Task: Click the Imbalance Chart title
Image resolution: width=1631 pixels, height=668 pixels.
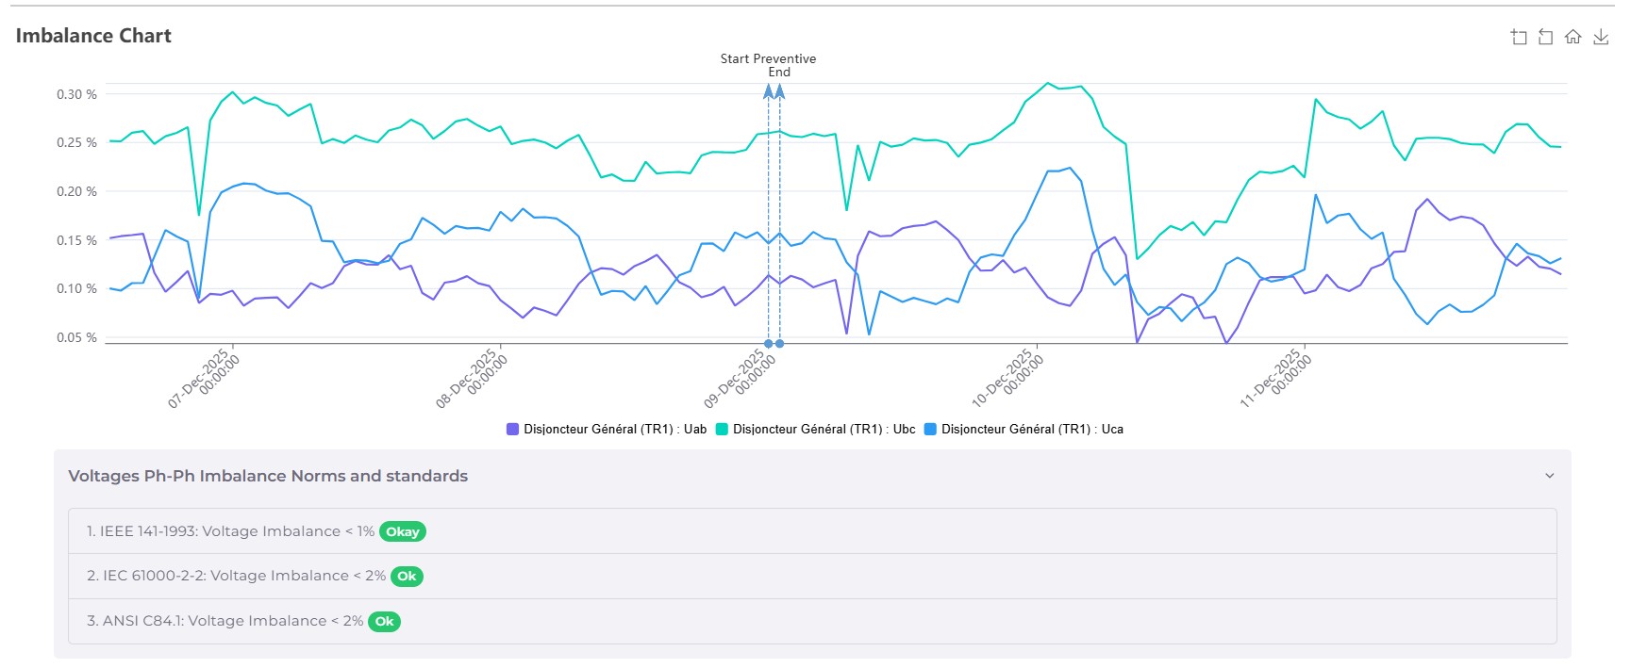Action: (93, 36)
